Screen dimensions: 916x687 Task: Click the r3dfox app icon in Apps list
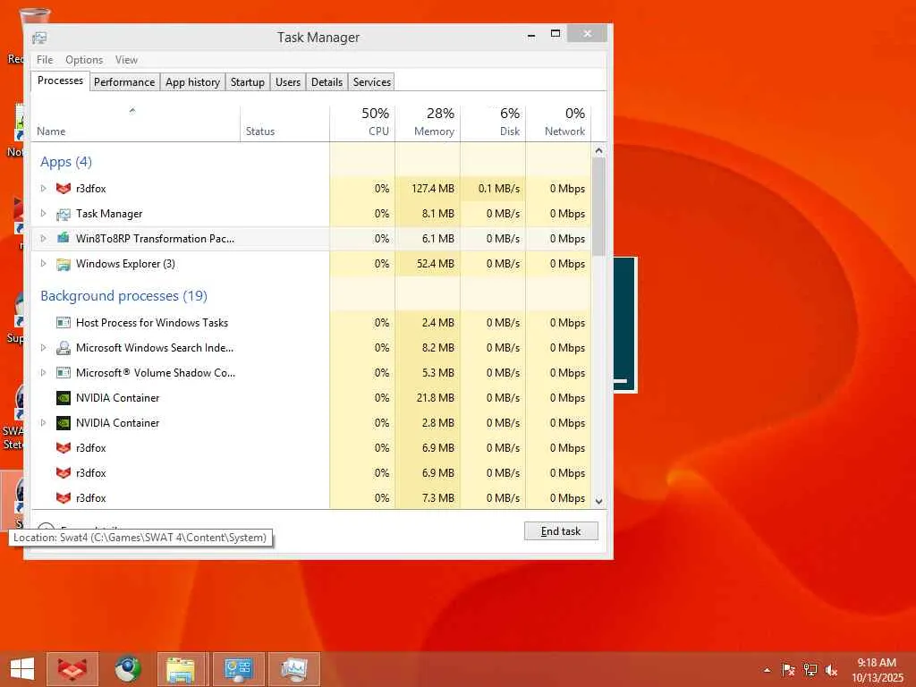click(x=64, y=188)
